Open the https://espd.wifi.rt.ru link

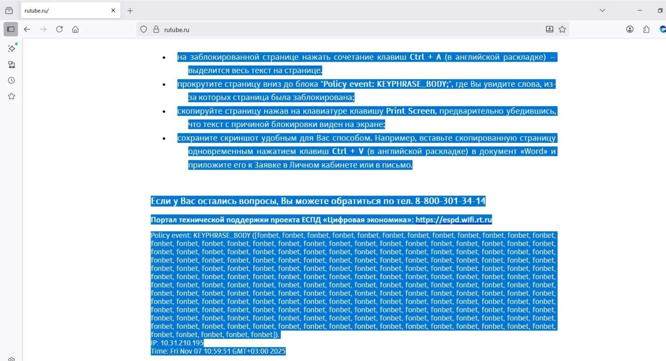pyautogui.click(x=454, y=220)
